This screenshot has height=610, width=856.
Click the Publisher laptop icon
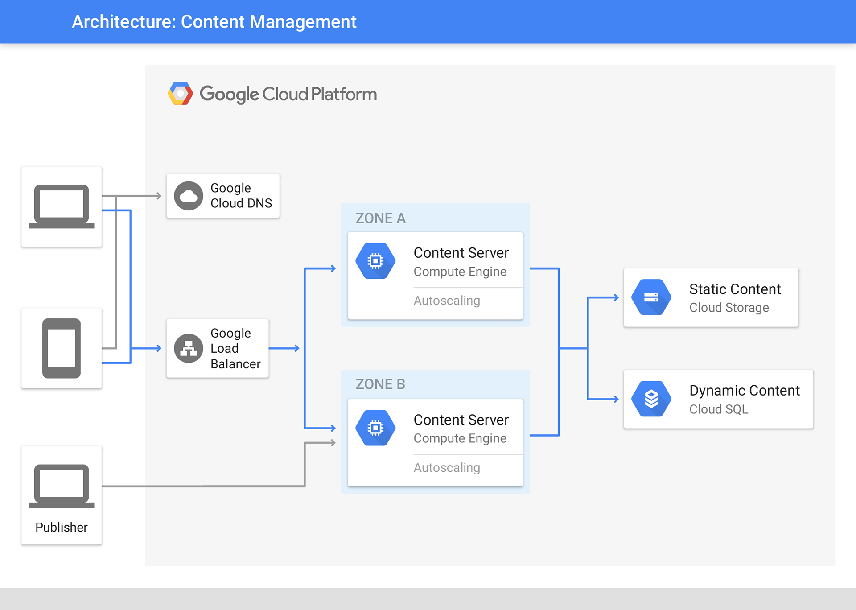[62, 486]
